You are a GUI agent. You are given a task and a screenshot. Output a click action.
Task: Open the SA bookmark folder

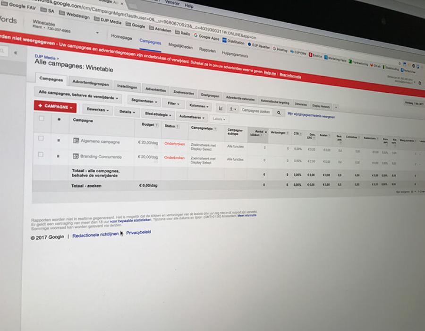[x=47, y=10]
